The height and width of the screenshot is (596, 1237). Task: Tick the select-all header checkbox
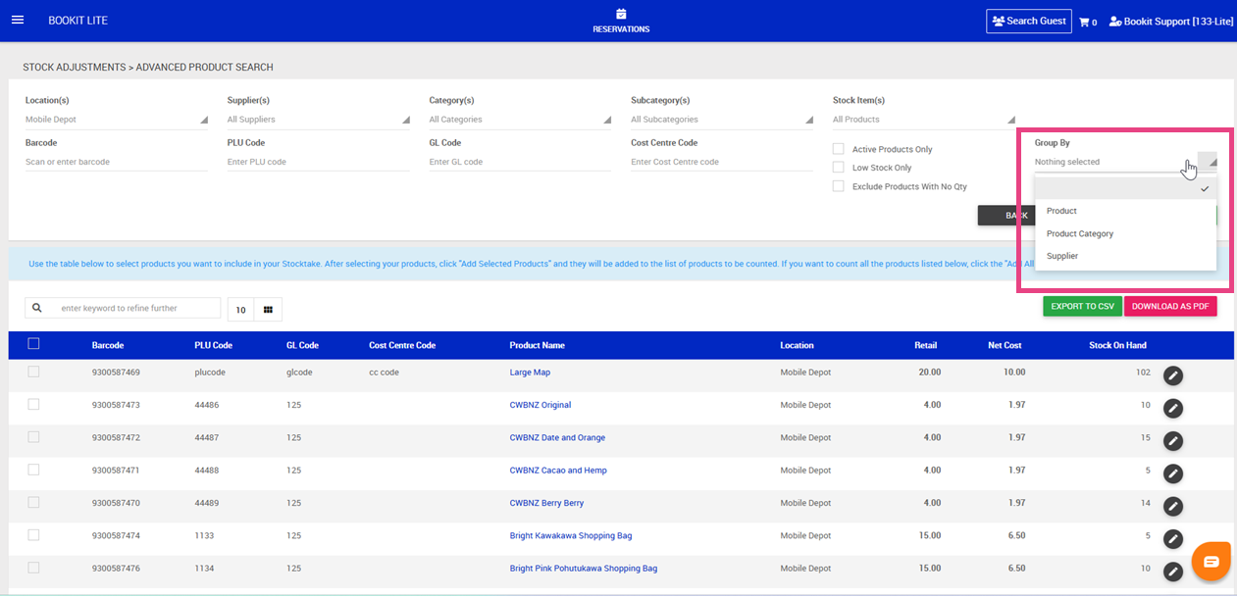[33, 344]
